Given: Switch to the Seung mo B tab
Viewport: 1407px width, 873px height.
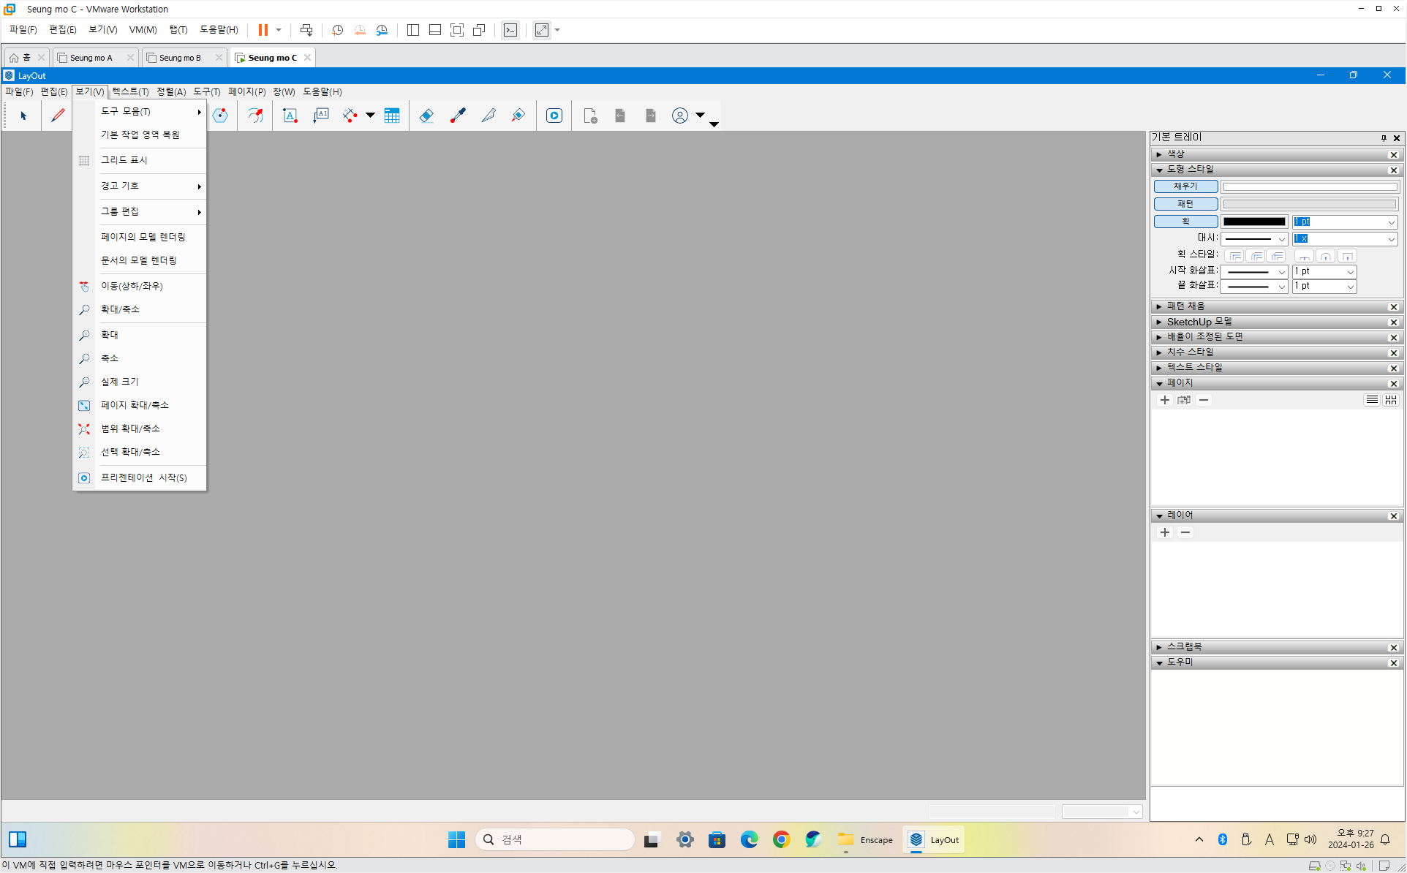Looking at the screenshot, I should coord(180,58).
